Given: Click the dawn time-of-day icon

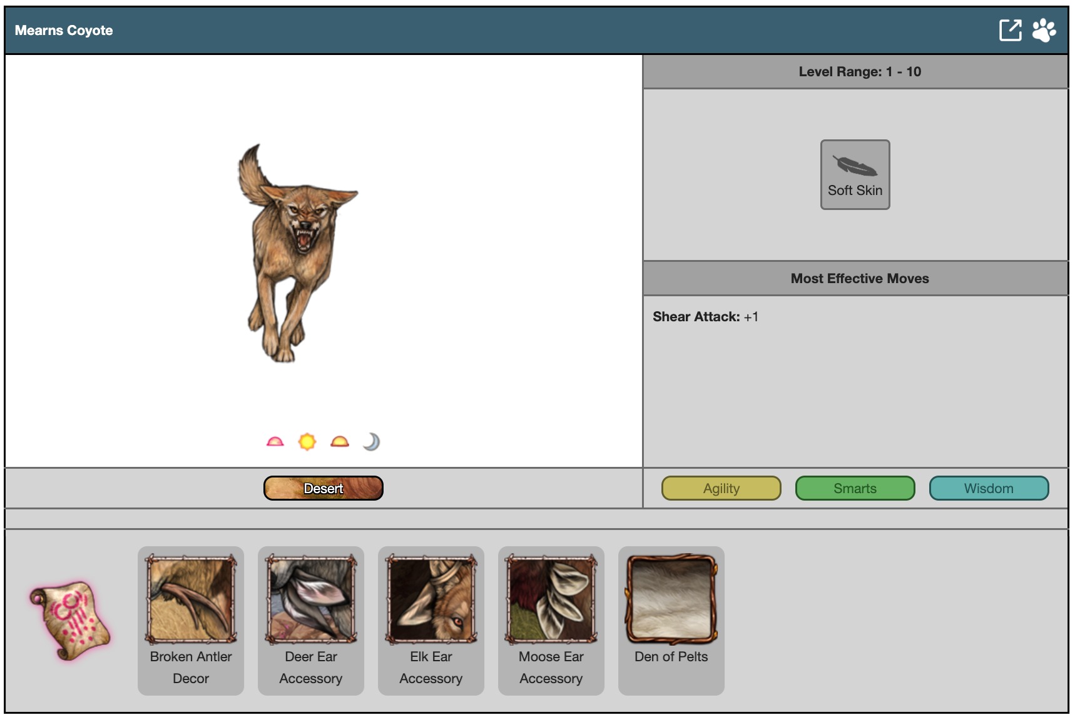Looking at the screenshot, I should click(x=275, y=442).
